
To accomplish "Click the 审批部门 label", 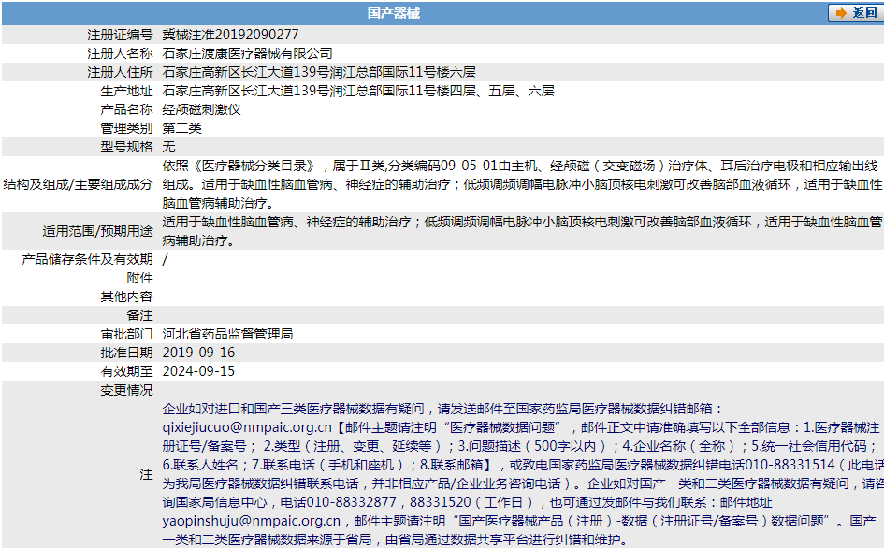I will (x=126, y=334).
